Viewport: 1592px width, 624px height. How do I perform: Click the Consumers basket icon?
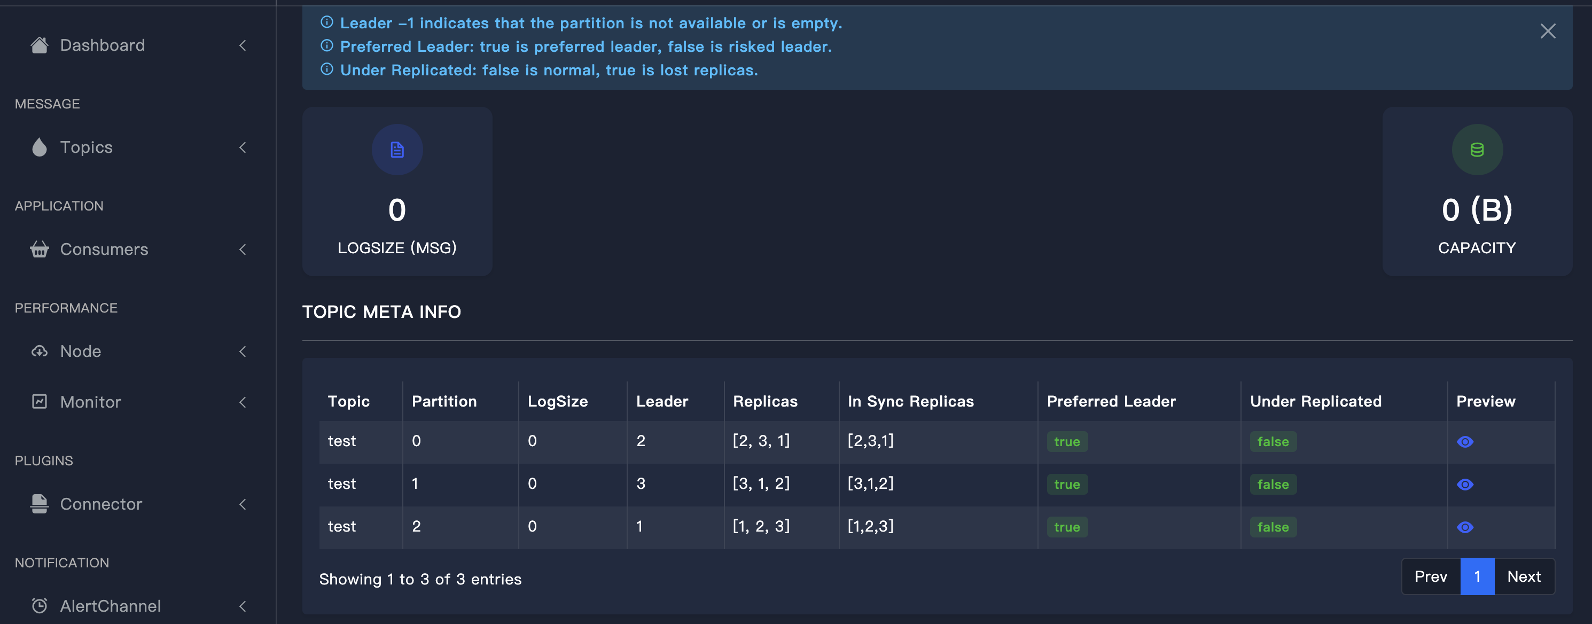[x=40, y=249]
